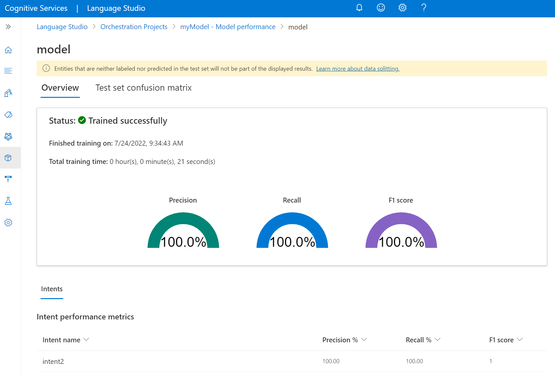Screen dimensions: 555x376
Task: Open project settings gear in sidebar
Action: click(9, 223)
